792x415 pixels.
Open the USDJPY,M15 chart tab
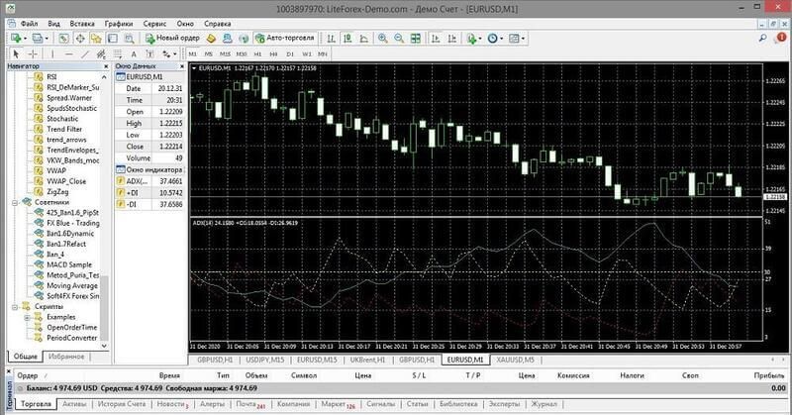[x=265, y=360]
